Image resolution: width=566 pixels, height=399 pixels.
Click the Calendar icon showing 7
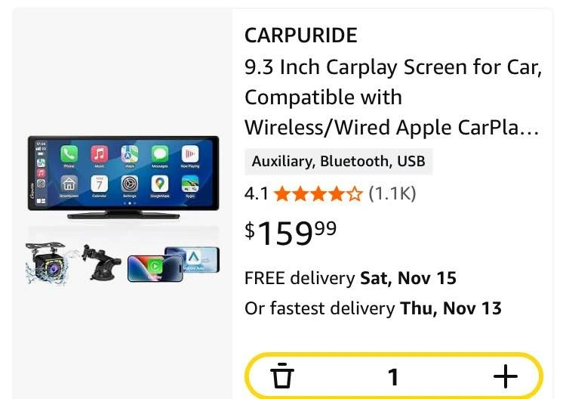(100, 184)
